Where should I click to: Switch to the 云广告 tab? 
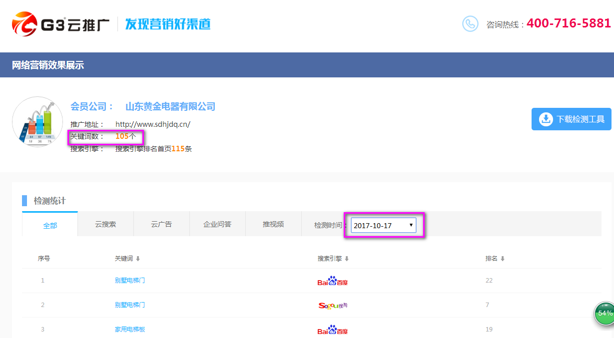[x=161, y=224]
